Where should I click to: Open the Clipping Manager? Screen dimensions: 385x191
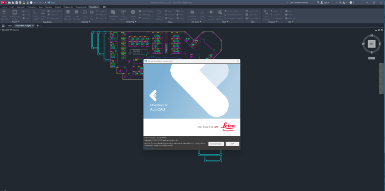tap(68, 15)
